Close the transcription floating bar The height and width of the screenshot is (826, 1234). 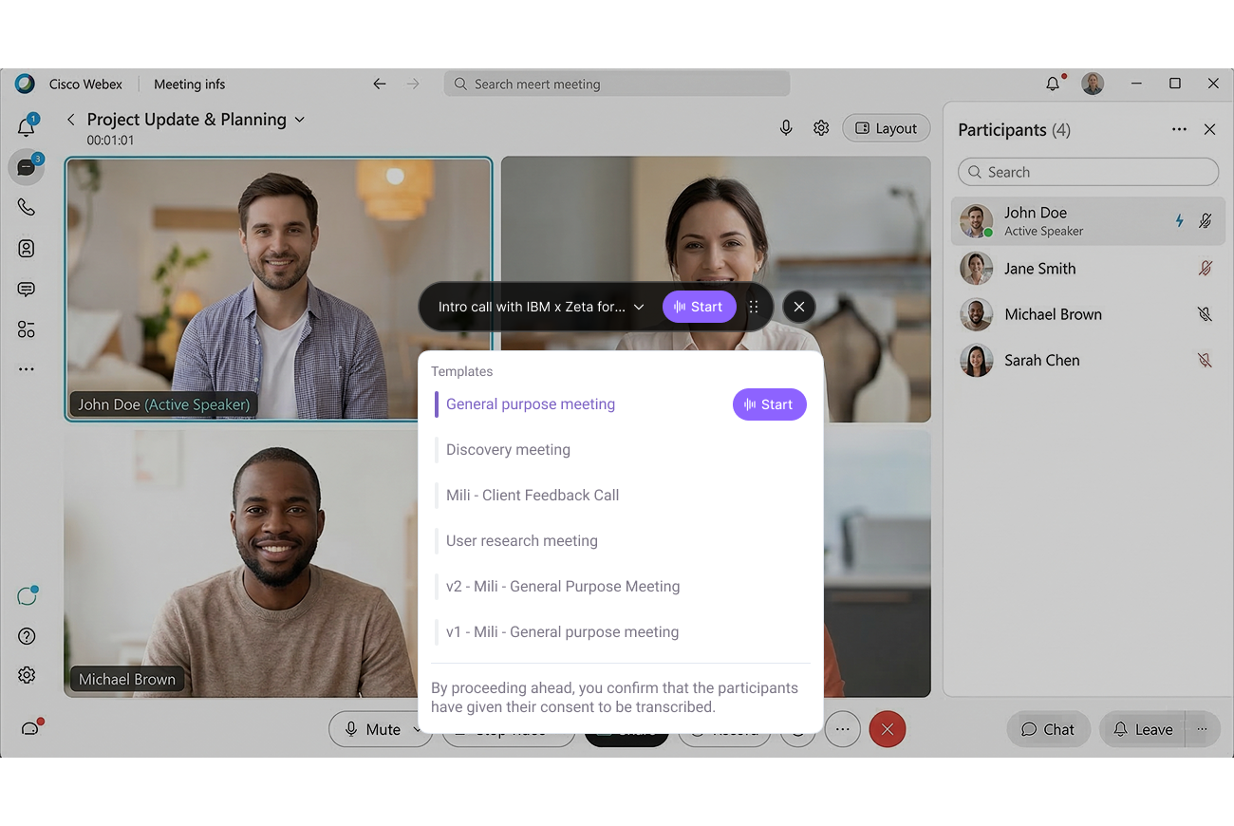point(799,307)
